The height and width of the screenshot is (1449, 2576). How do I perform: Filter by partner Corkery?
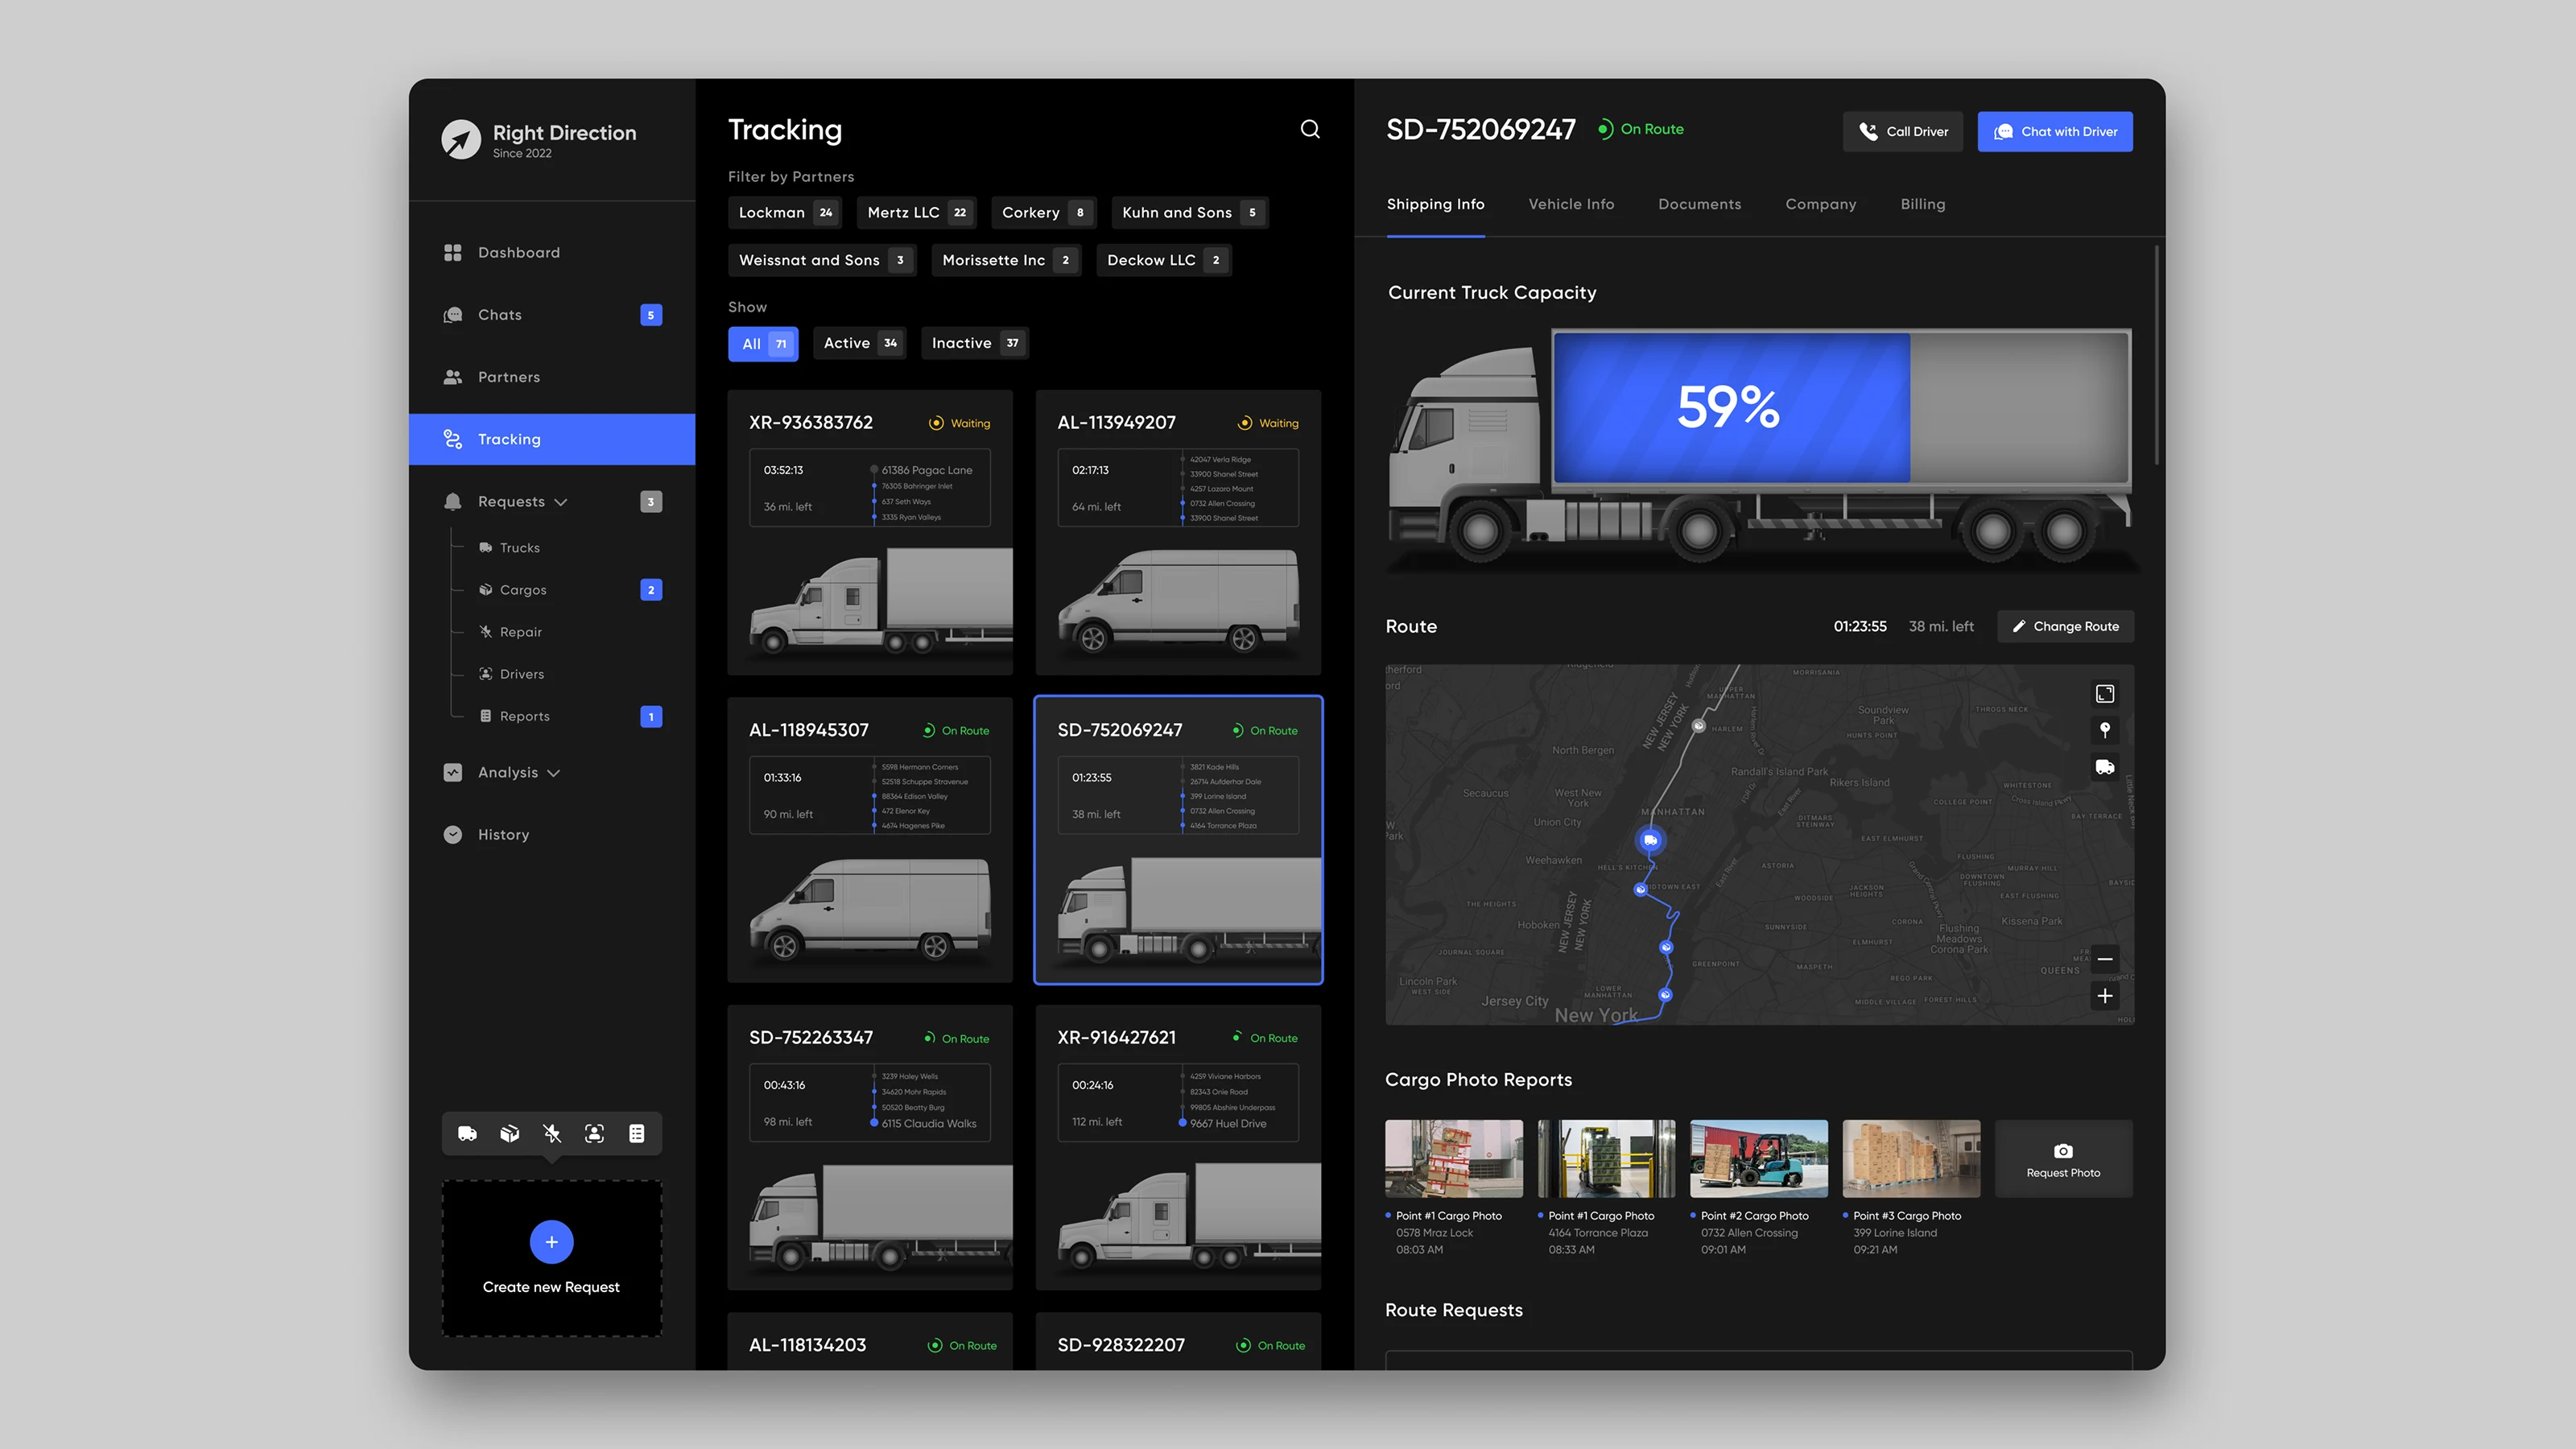1044,212
